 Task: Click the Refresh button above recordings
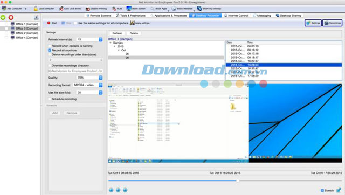pyautogui.click(x=118, y=33)
